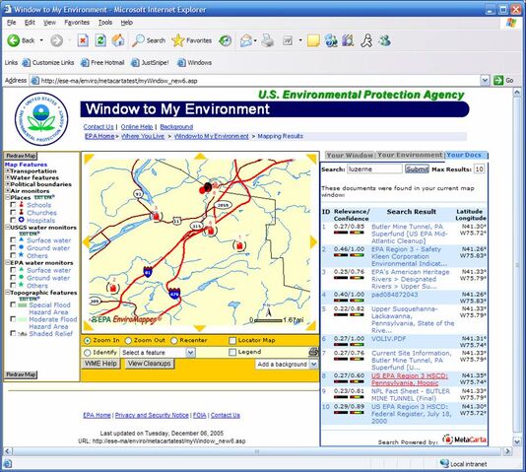This screenshot has width=526, height=472.
Task: Click the Interstate 81 shield on map
Action: pyautogui.click(x=148, y=271)
